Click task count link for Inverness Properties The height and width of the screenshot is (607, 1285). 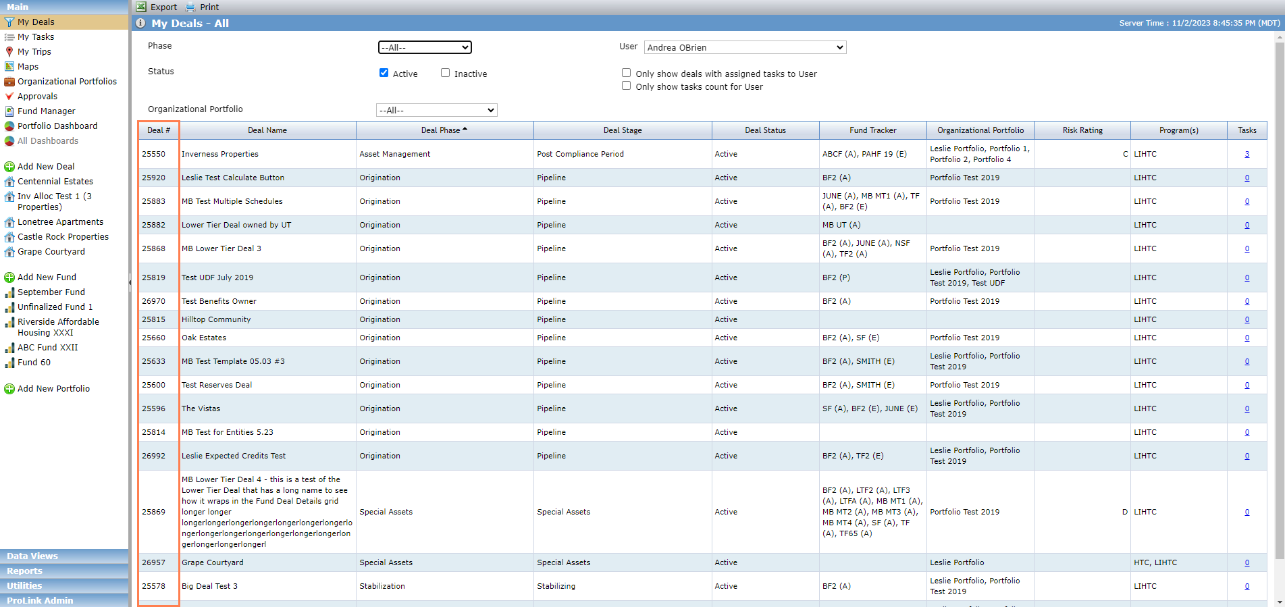[x=1247, y=154]
